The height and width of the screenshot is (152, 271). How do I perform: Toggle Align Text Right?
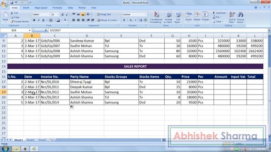coord(83,20)
